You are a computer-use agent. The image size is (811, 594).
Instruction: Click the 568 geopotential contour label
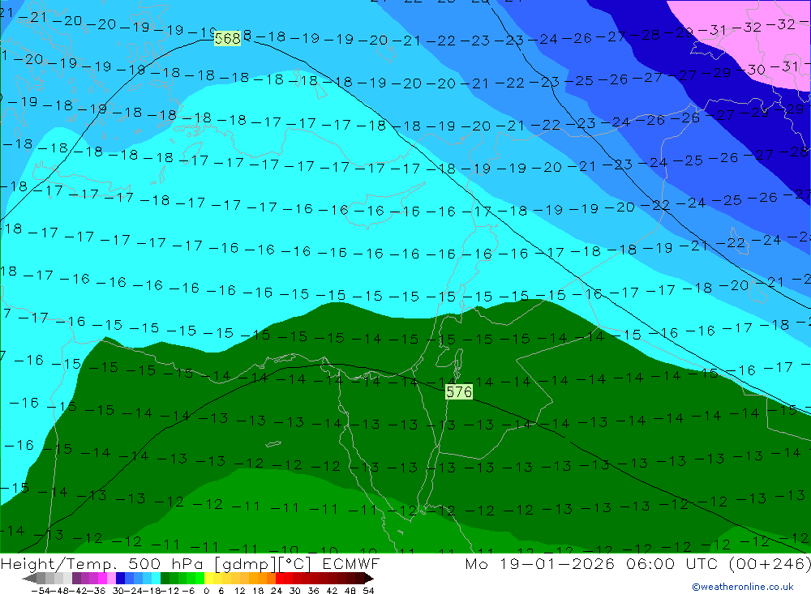pyautogui.click(x=228, y=38)
